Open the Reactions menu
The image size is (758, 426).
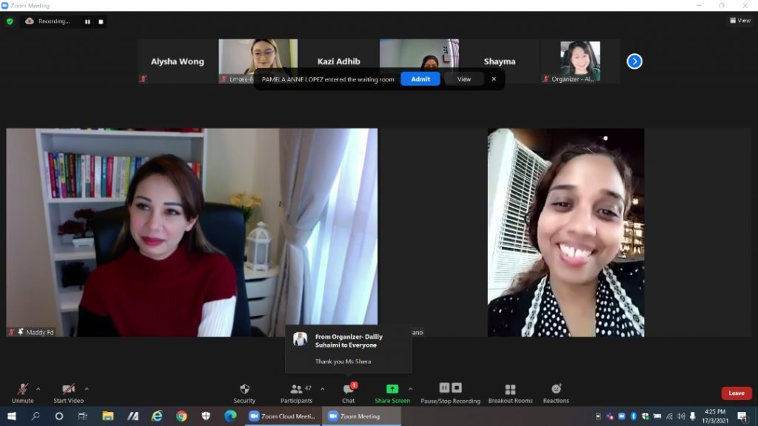point(556,393)
